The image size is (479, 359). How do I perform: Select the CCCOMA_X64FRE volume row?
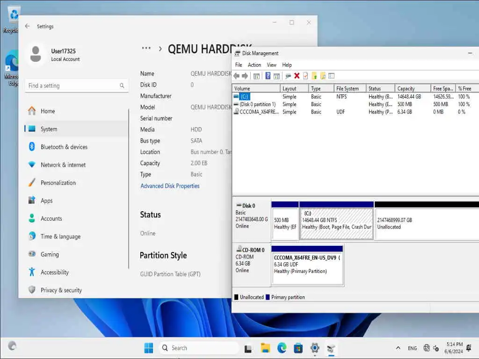click(x=356, y=112)
